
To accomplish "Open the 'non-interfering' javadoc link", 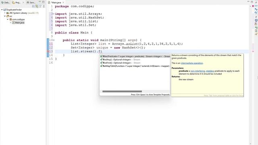I will tap(198, 71).
